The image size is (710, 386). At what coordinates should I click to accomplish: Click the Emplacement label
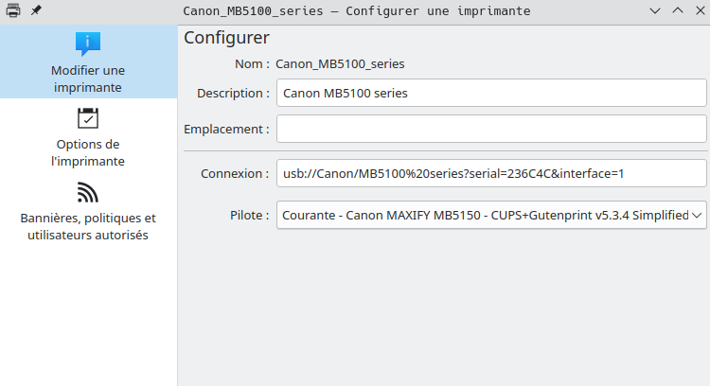(226, 129)
